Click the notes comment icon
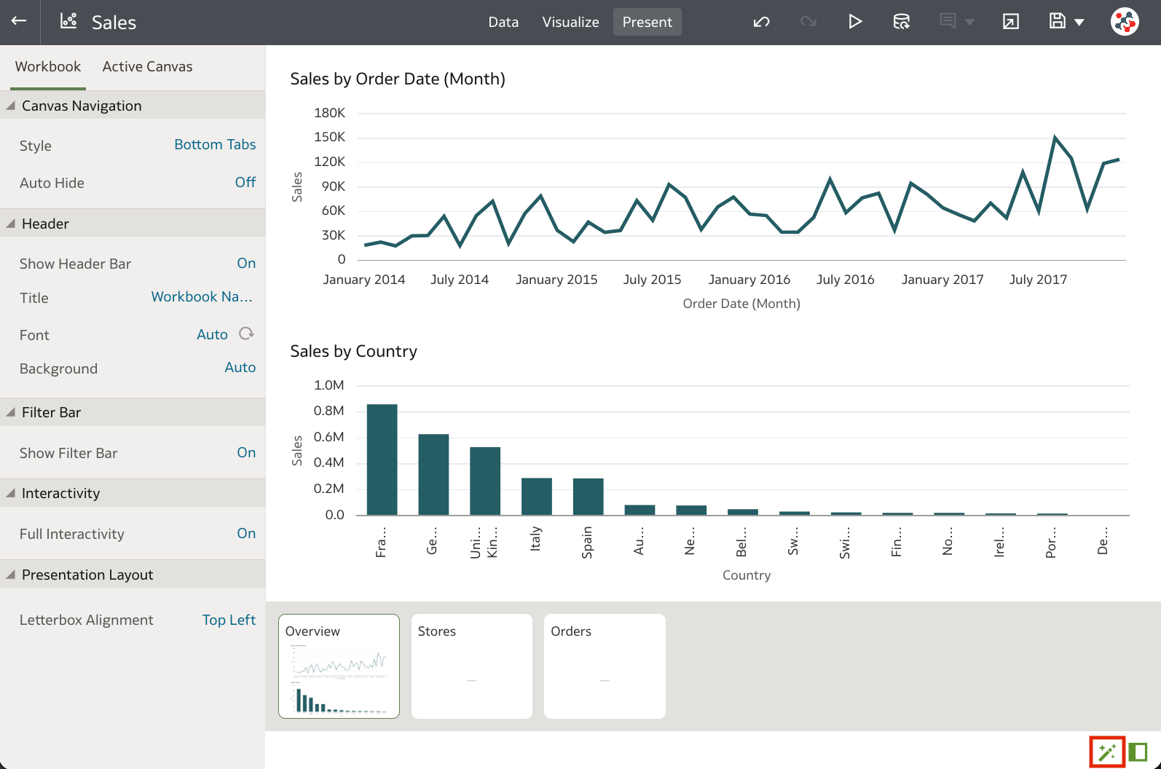1161x769 pixels. coord(948,21)
